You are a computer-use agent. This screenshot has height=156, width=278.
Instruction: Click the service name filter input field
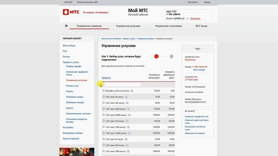122,85
